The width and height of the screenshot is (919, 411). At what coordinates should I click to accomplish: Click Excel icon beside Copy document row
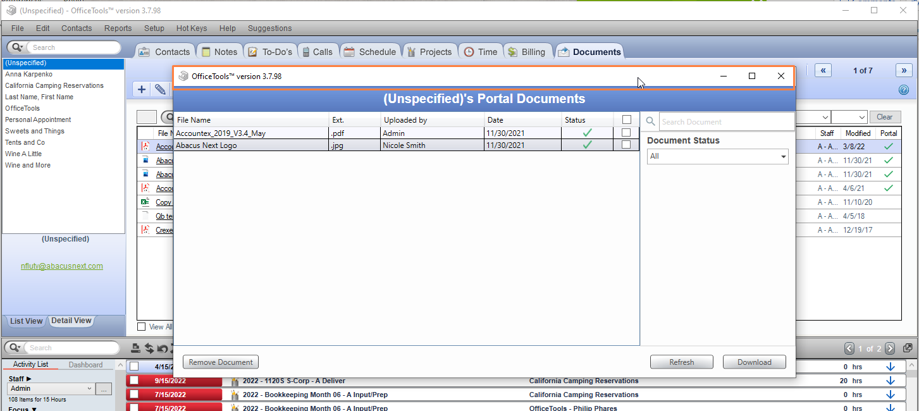point(145,202)
